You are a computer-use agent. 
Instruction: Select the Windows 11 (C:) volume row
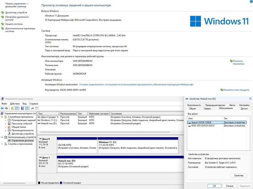pyautogui.click(x=111, y=120)
